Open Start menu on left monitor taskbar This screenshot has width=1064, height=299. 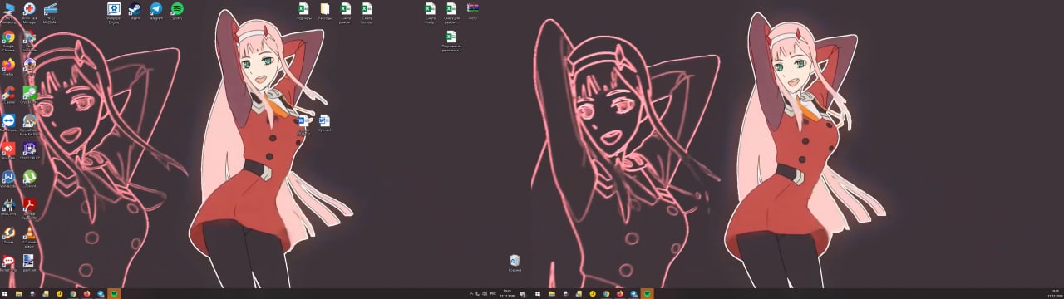(x=4, y=294)
